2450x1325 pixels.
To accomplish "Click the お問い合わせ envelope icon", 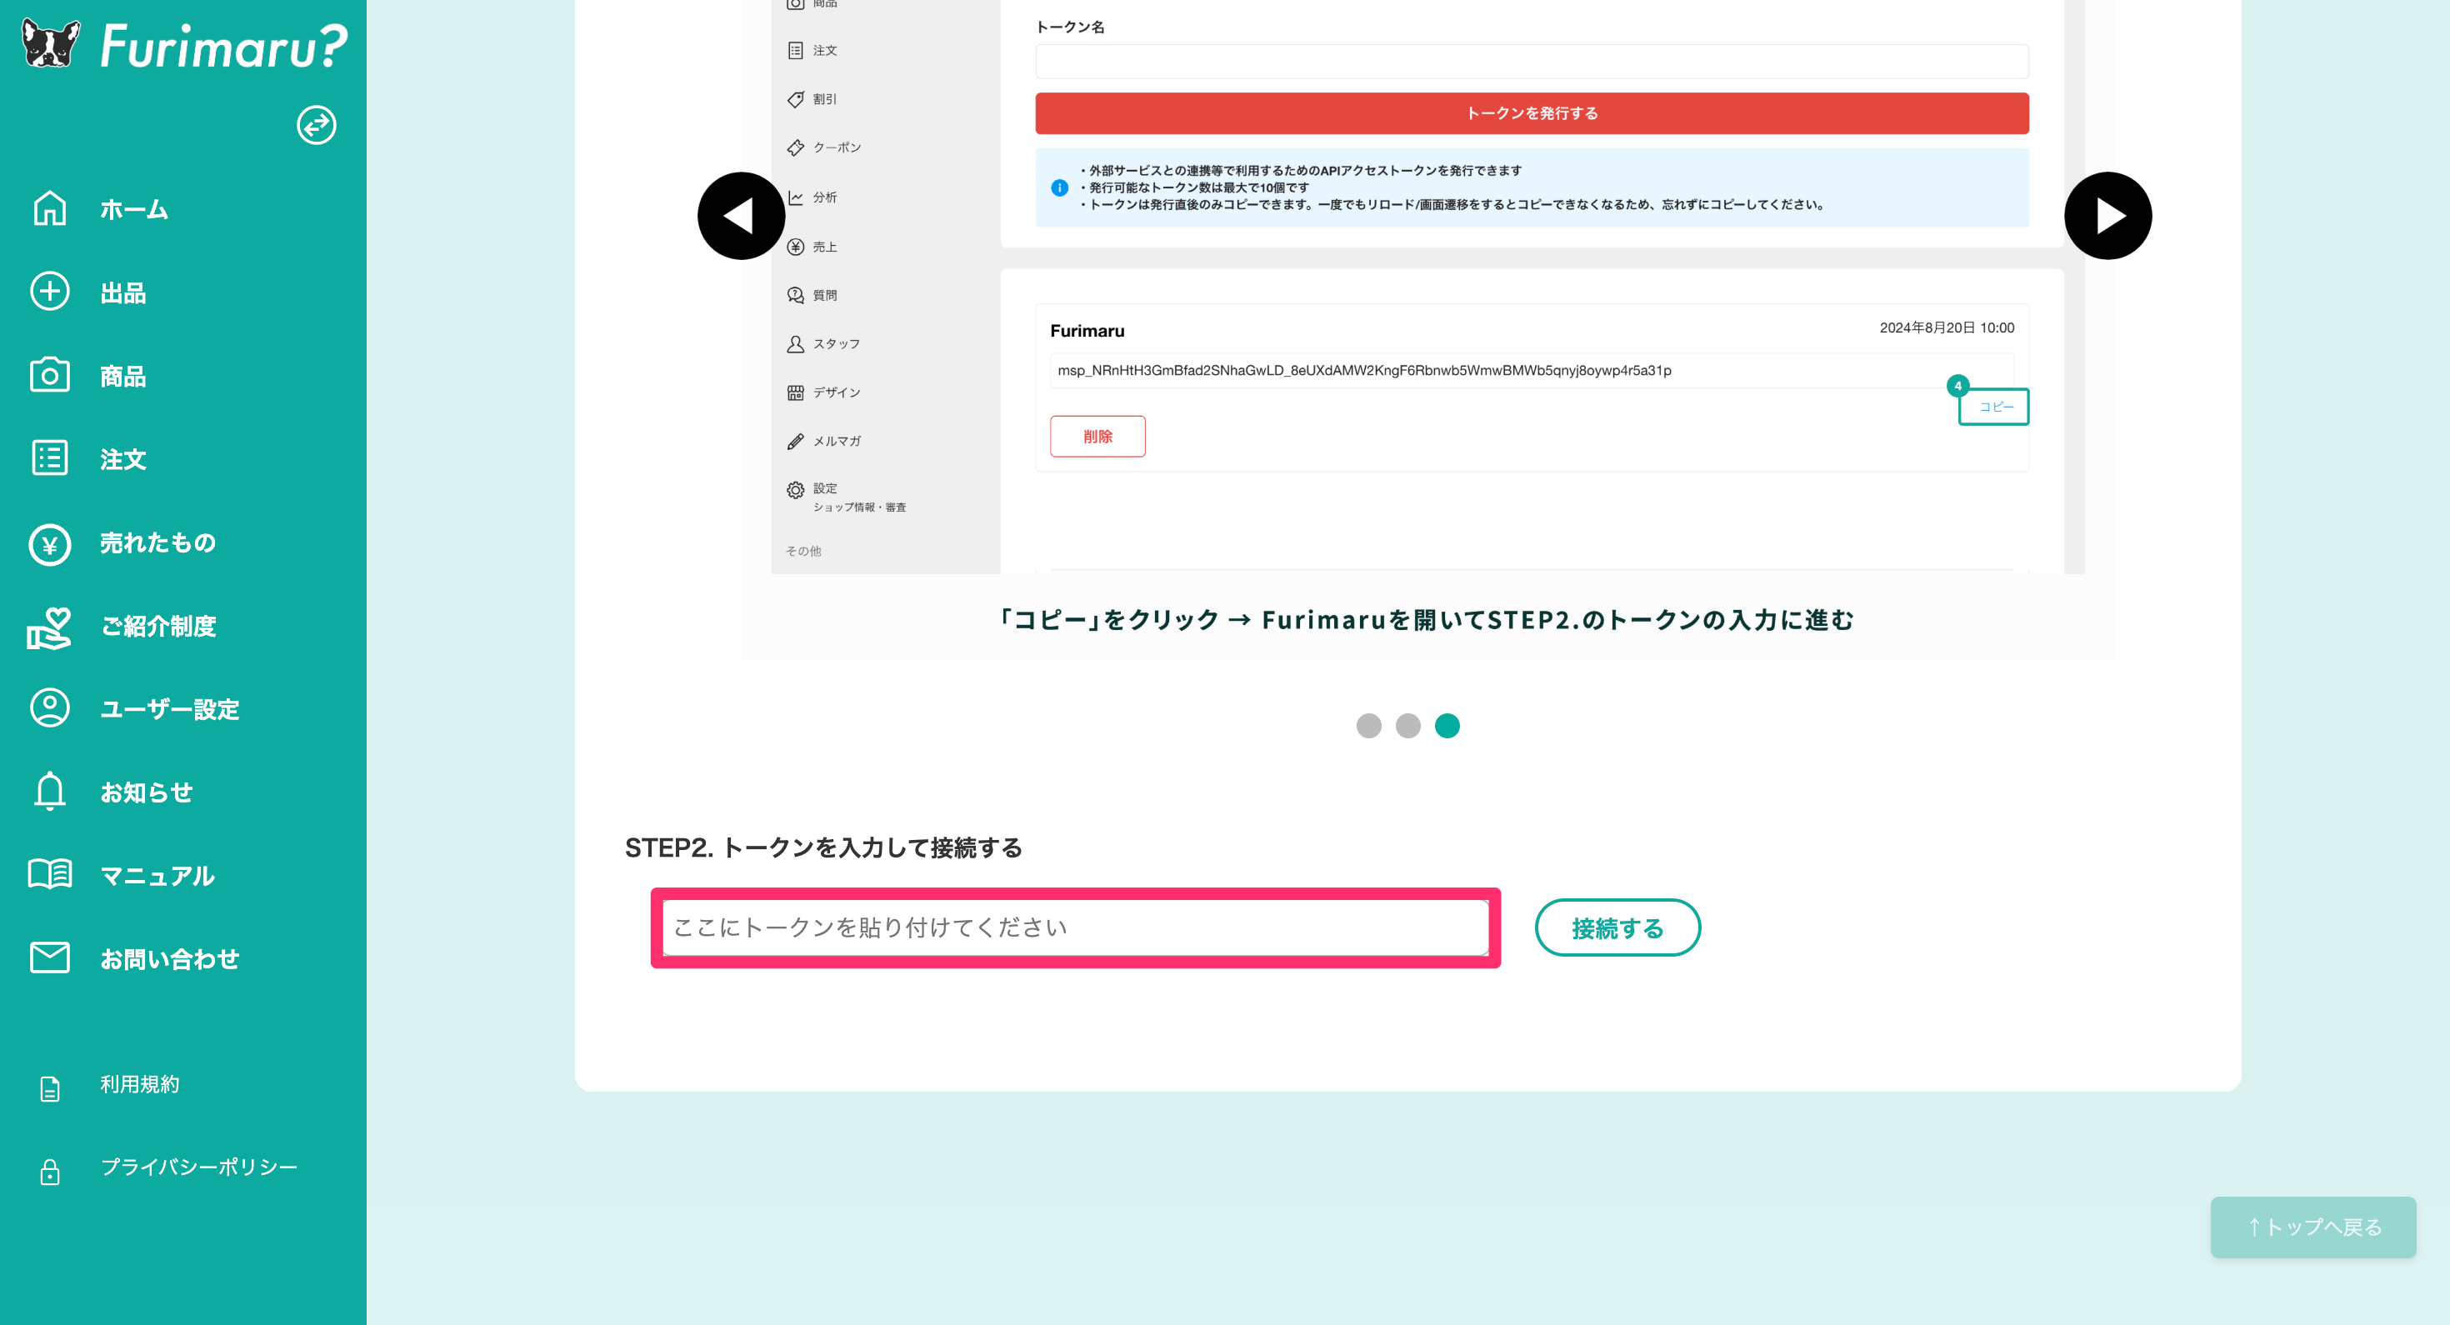I will [49, 957].
